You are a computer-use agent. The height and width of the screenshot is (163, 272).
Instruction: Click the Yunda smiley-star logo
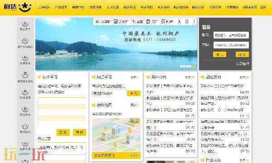point(25,7)
